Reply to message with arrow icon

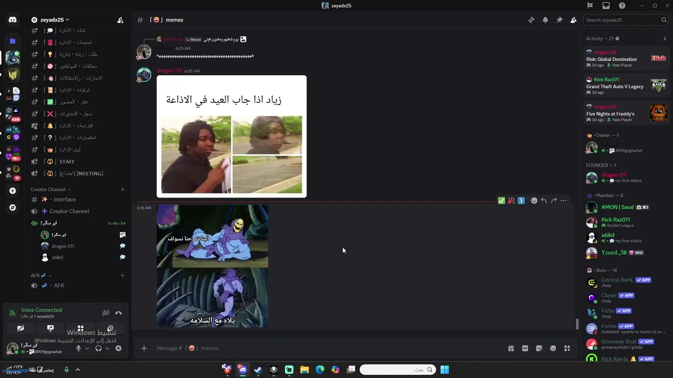(x=544, y=201)
